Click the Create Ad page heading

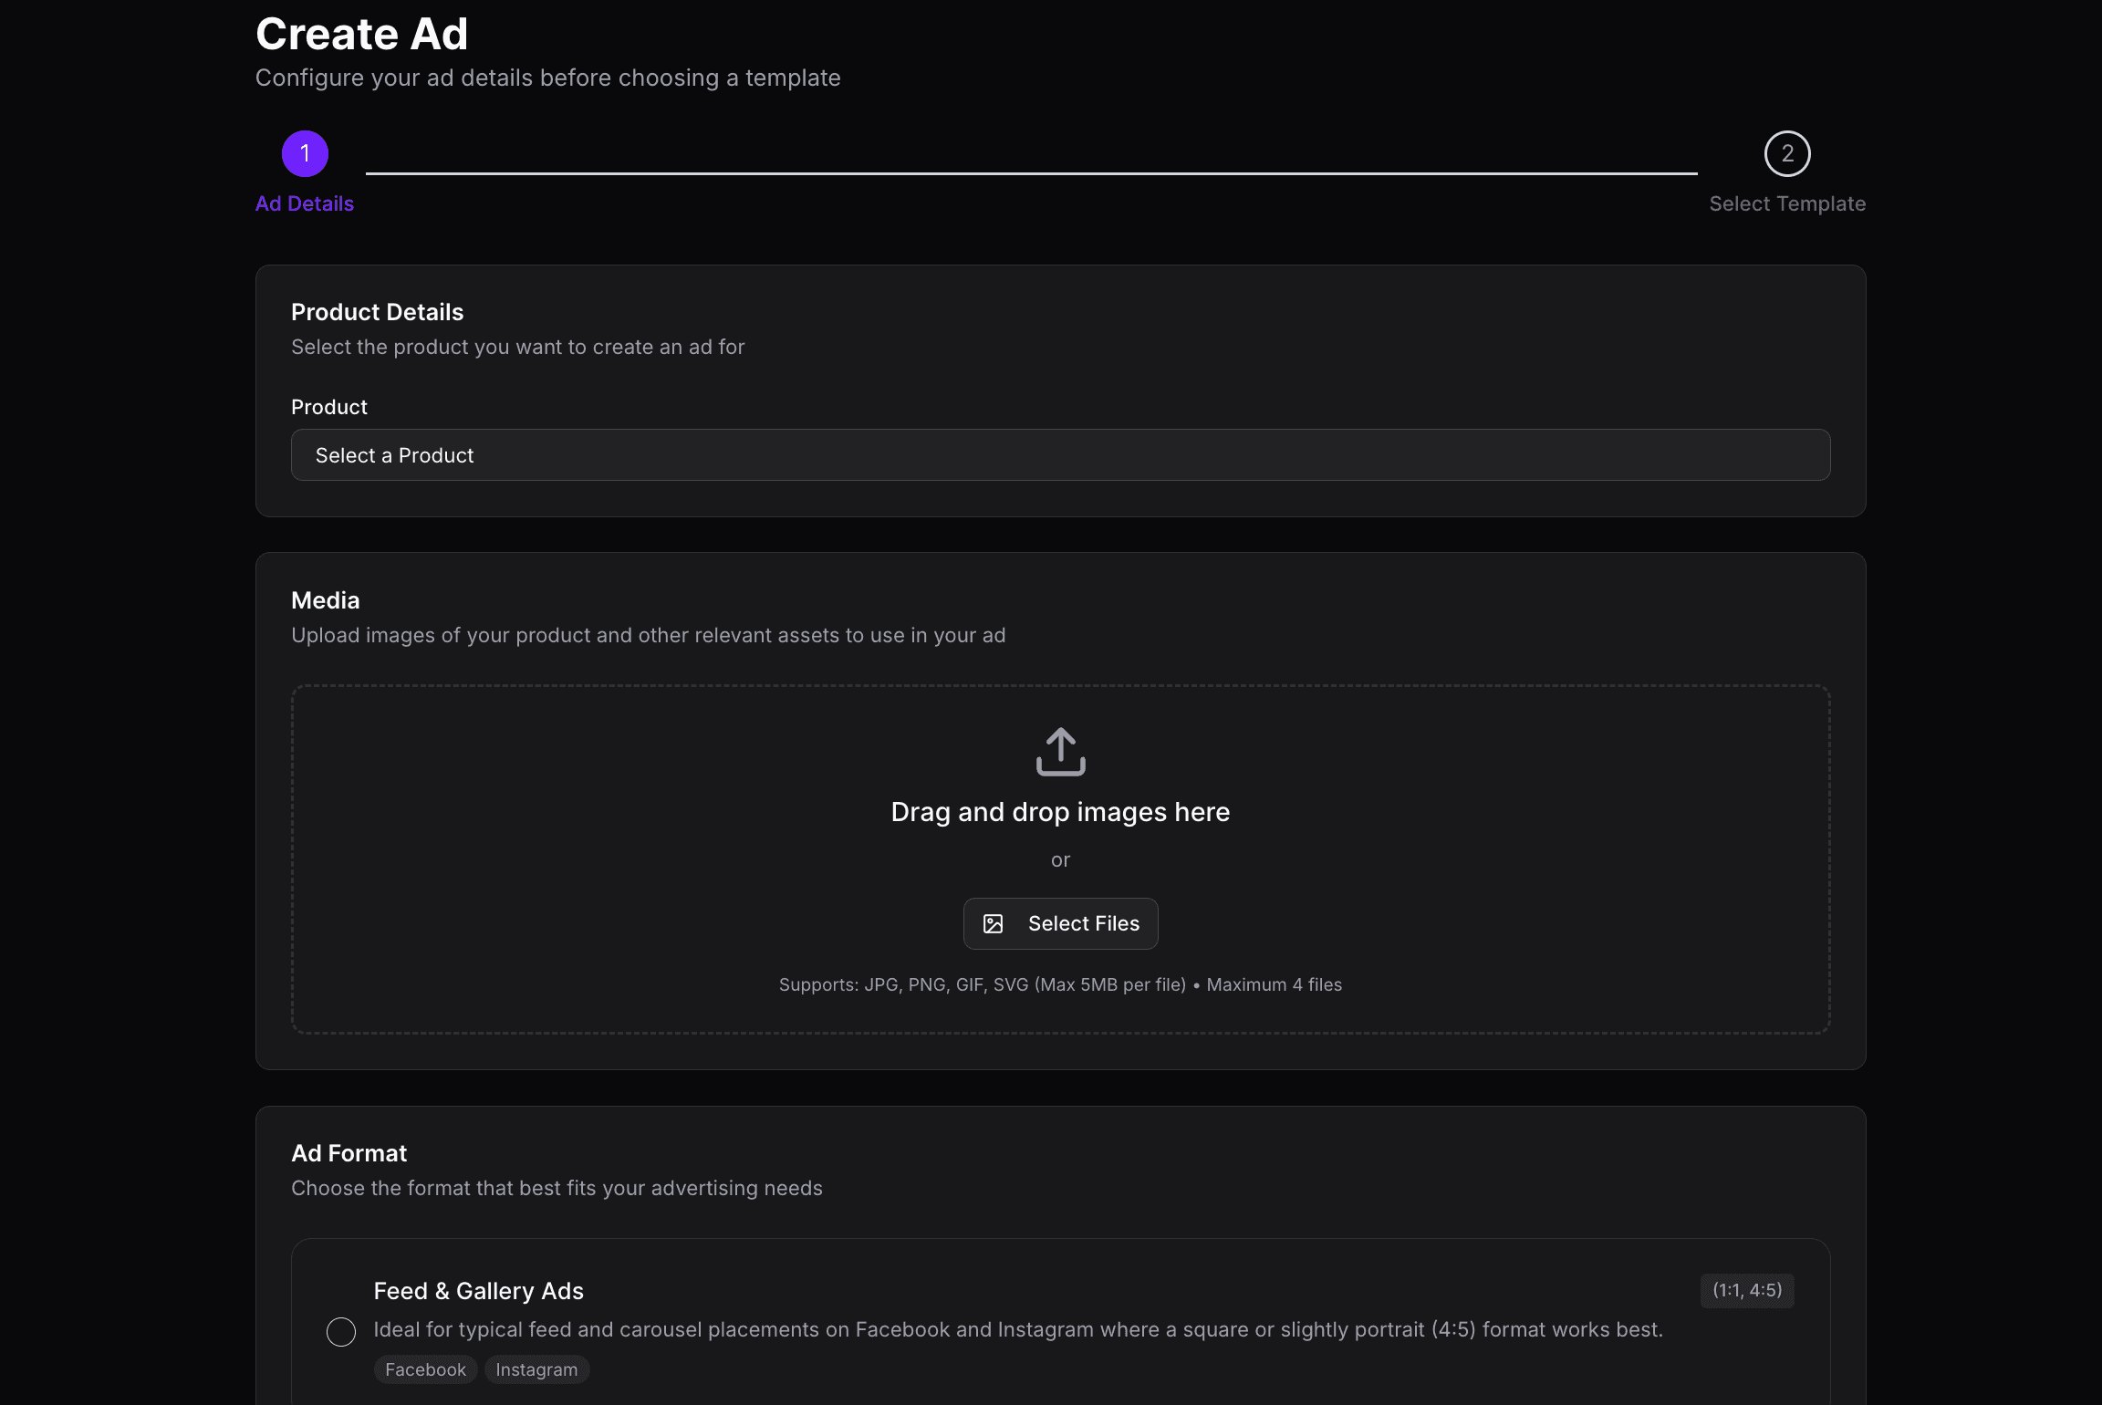[x=361, y=35]
